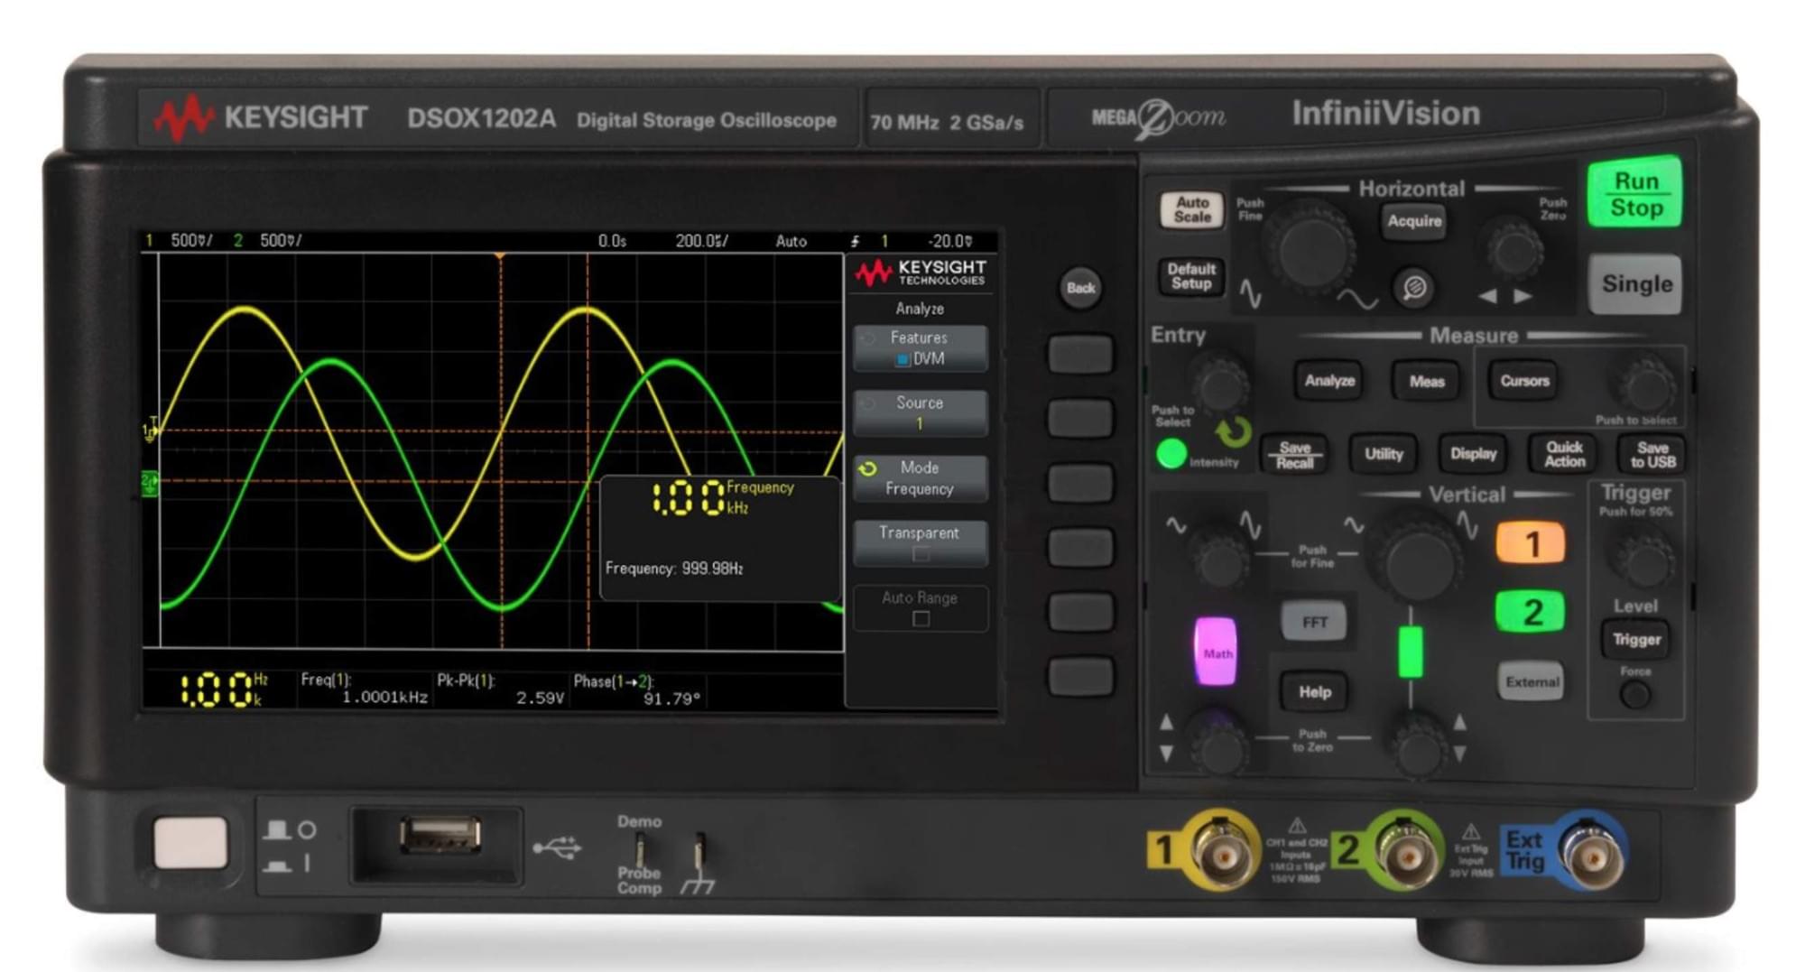The height and width of the screenshot is (972, 1805).
Task: Open the Analyze key in Measure section
Action: click(x=1329, y=381)
